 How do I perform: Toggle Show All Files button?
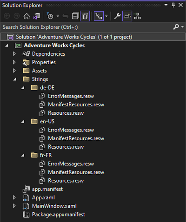pos(85,16)
